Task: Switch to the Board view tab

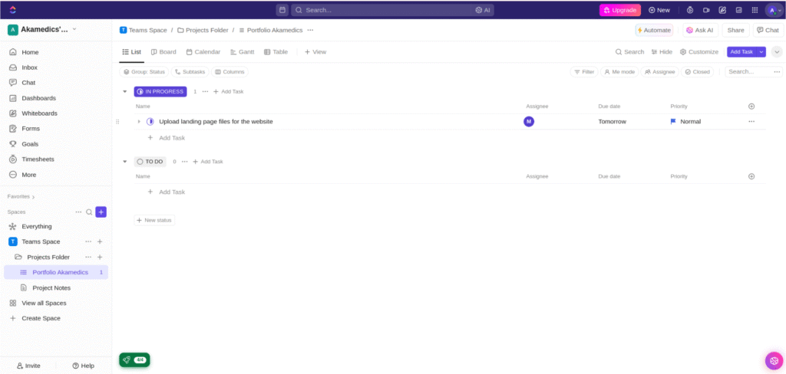Action: [x=163, y=52]
